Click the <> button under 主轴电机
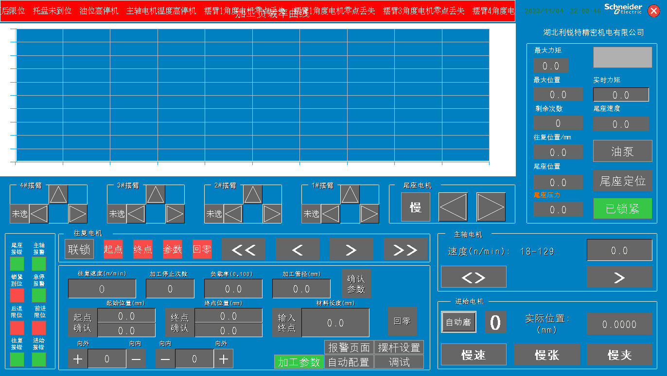Viewport: 667px width, 376px height. [474, 277]
